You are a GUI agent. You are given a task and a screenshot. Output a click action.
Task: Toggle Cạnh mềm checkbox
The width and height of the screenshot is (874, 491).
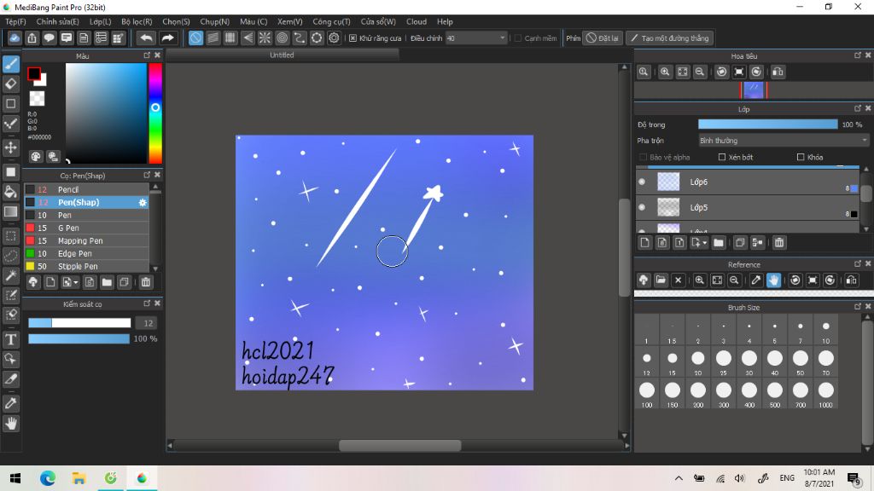518,38
